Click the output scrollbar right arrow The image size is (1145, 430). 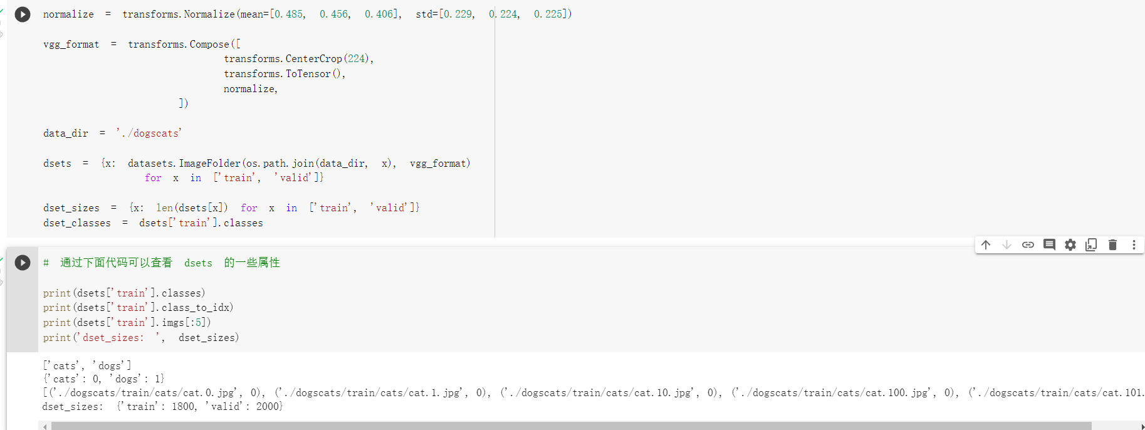[1142, 426]
